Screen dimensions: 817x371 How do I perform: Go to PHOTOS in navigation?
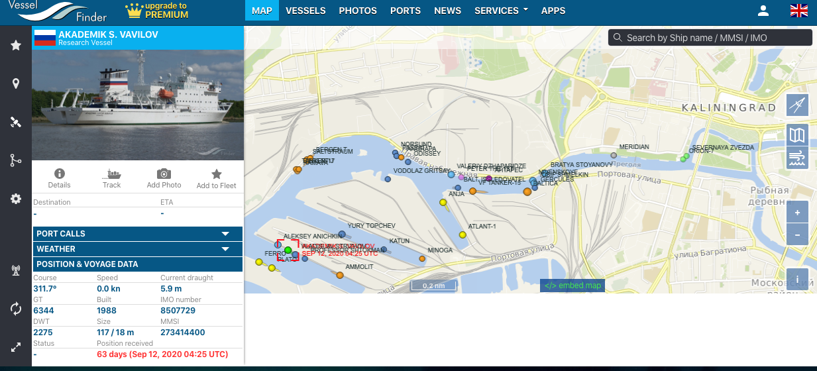358,11
